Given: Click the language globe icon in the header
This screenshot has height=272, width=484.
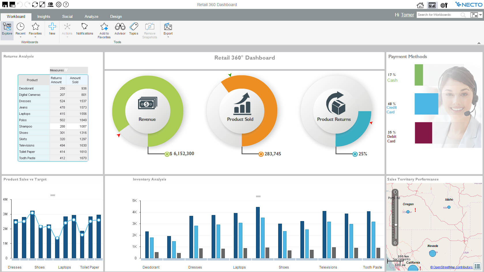Looking at the screenshot, I should (443, 5).
